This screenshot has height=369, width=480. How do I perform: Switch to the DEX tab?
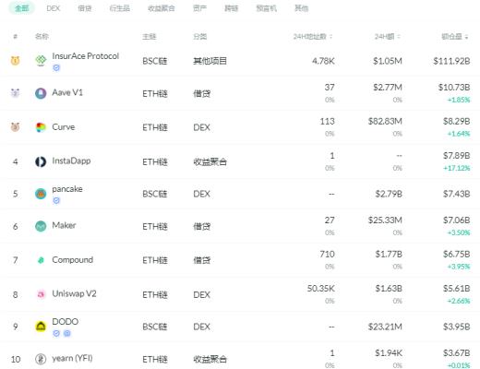pyautogui.click(x=54, y=8)
